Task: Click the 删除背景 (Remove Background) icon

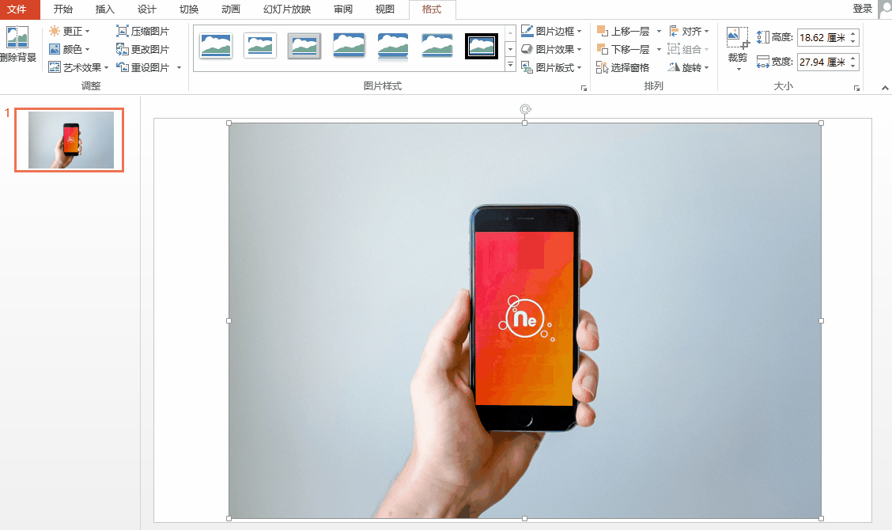Action: [x=17, y=37]
